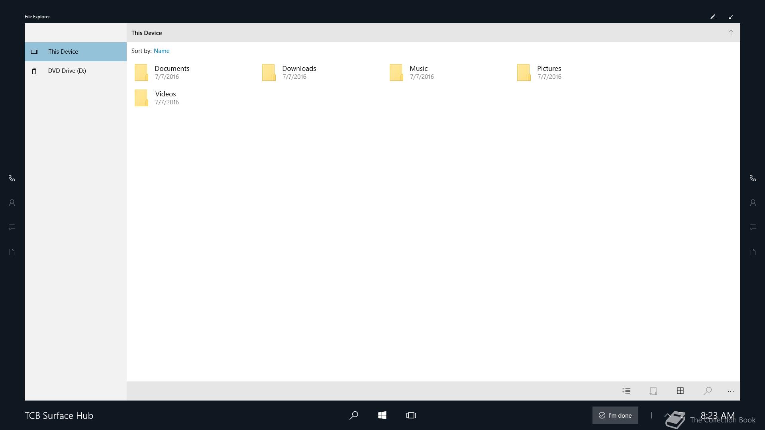Click the tablet view icon in bottom toolbar
This screenshot has height=430, width=765.
tap(653, 391)
